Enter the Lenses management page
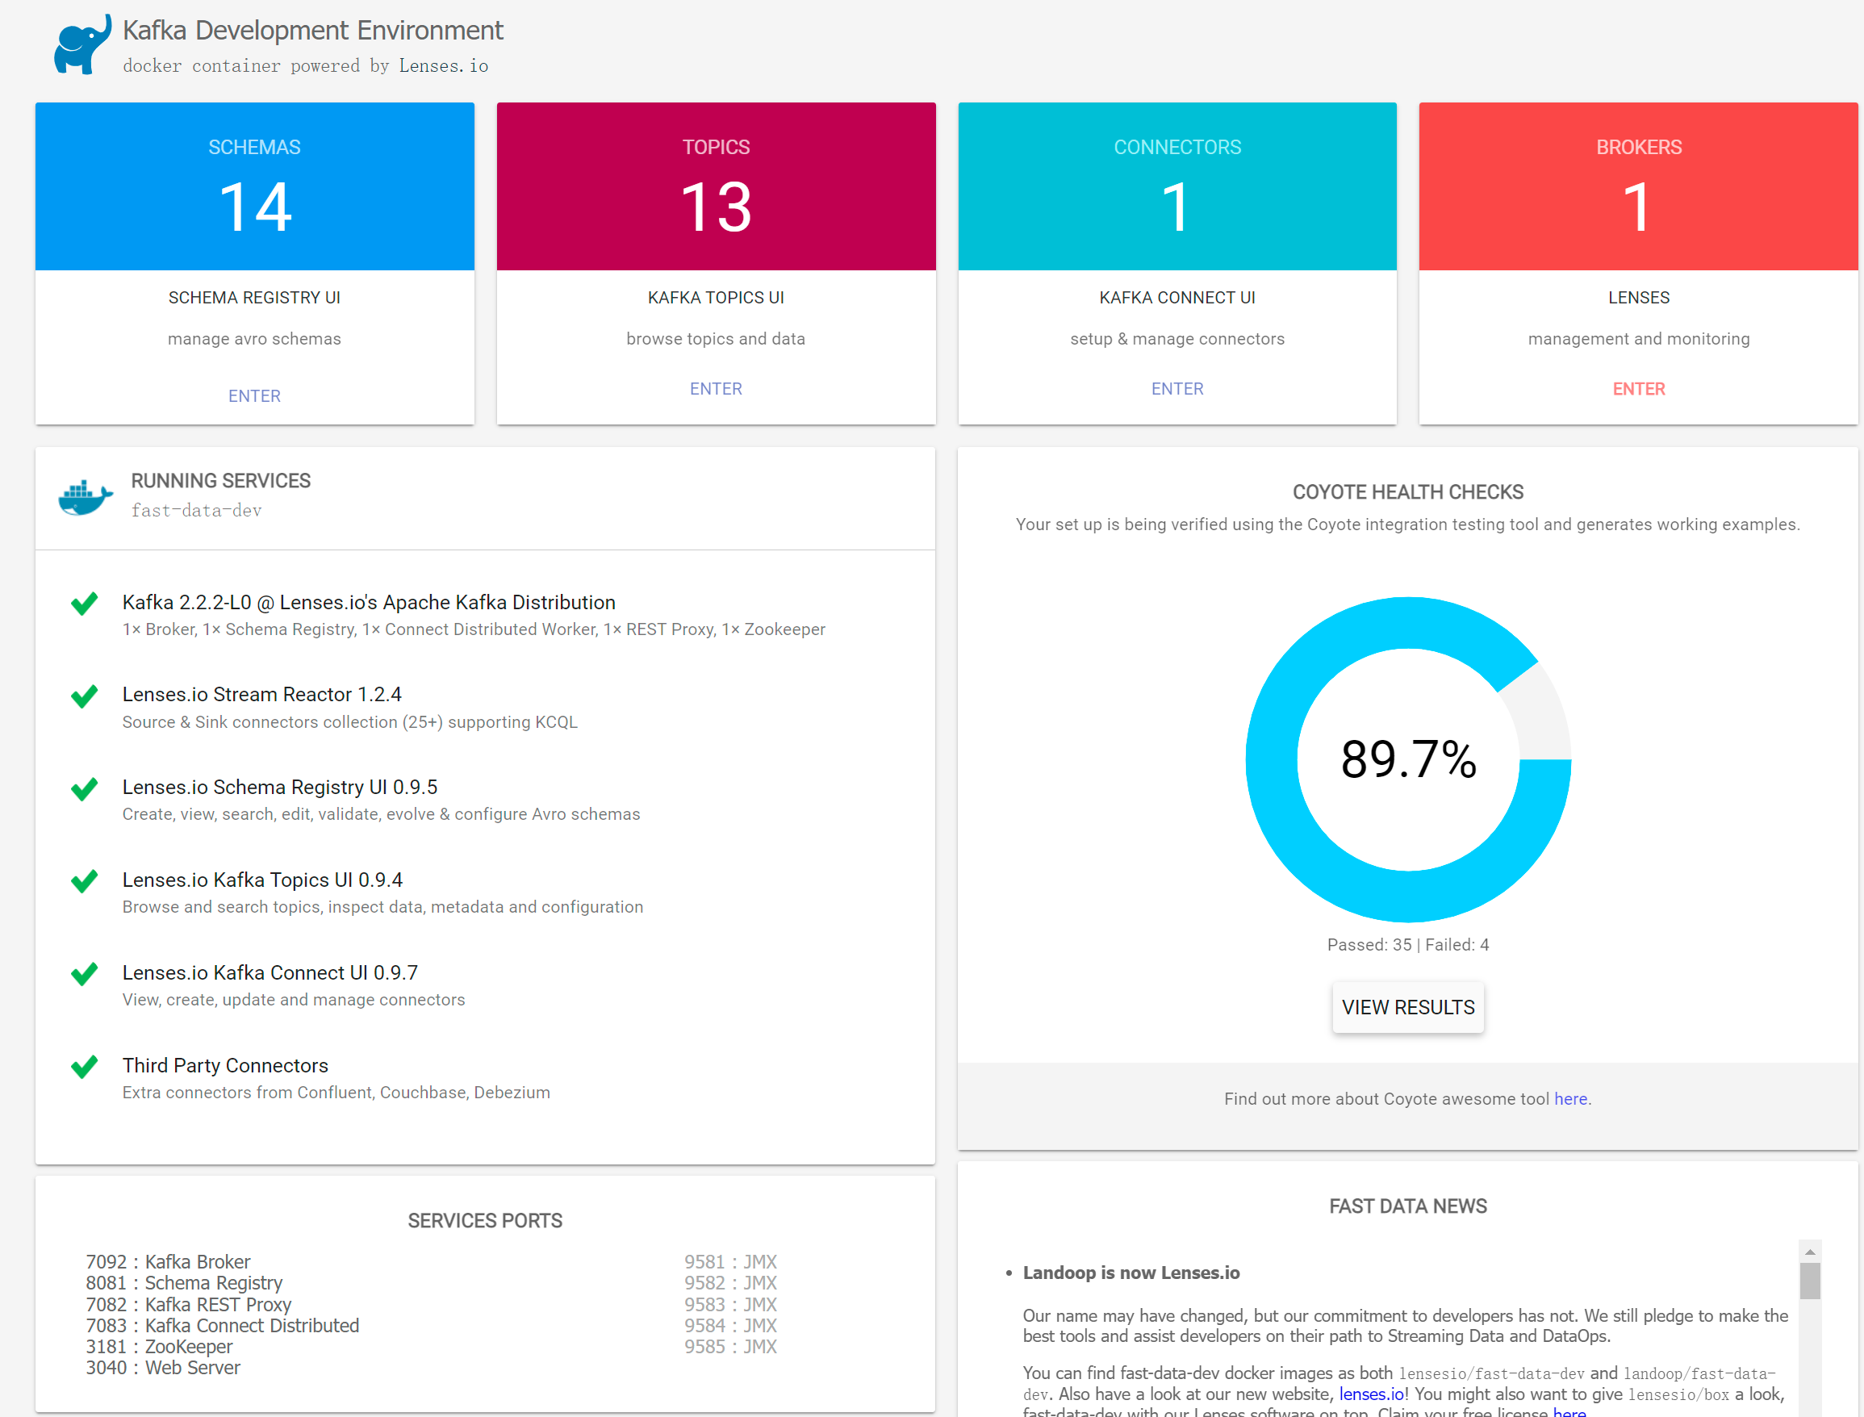 1638,389
